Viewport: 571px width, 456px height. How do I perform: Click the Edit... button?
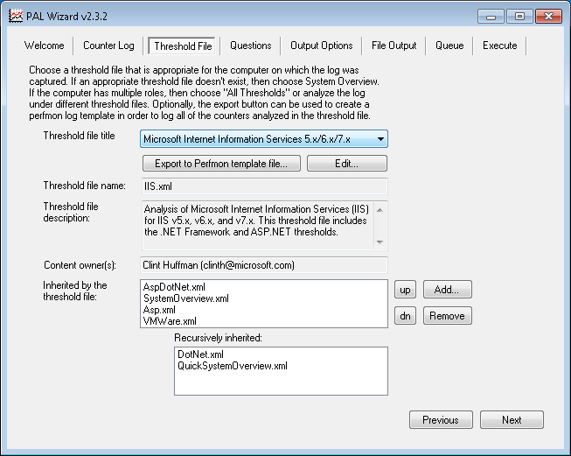(x=346, y=163)
